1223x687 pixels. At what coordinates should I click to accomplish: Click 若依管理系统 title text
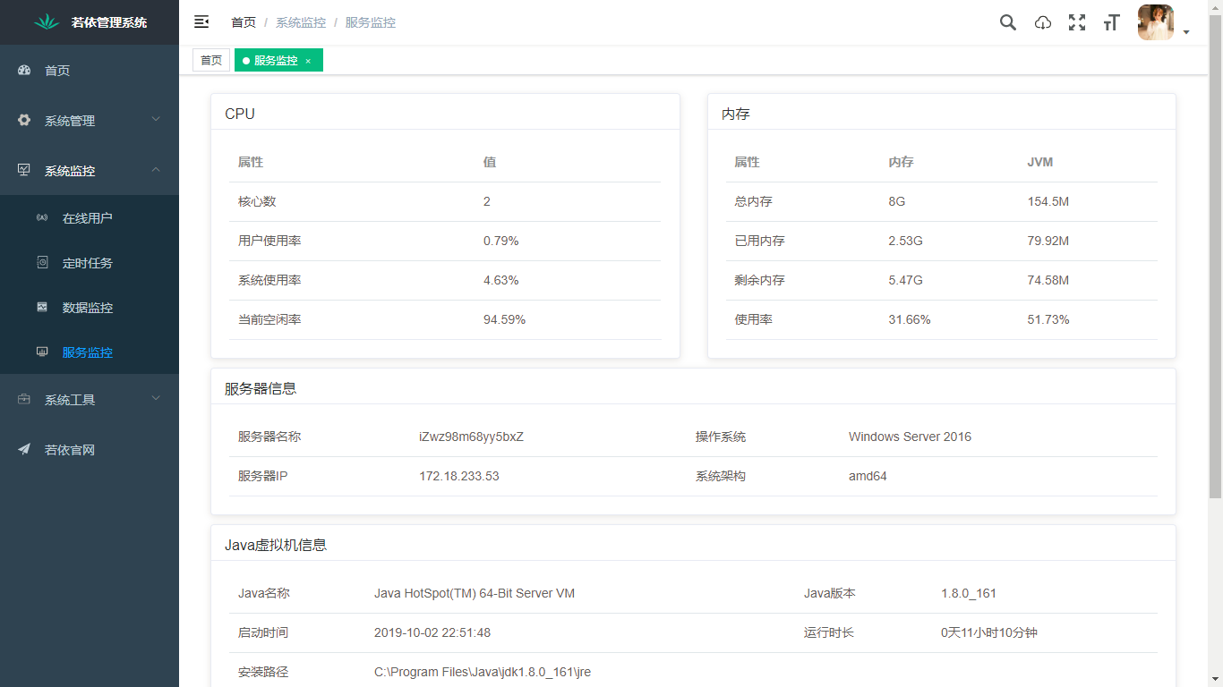(109, 22)
